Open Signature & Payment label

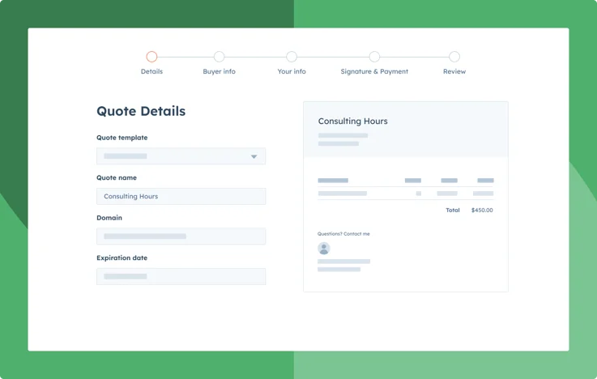tap(374, 71)
